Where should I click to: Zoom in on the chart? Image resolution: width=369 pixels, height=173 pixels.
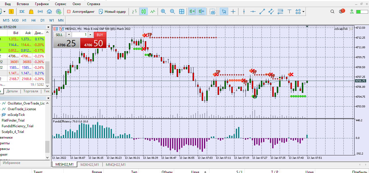pos(163,12)
